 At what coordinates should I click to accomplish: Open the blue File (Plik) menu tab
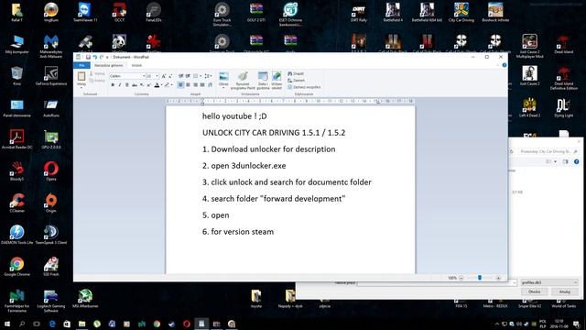(x=81, y=65)
